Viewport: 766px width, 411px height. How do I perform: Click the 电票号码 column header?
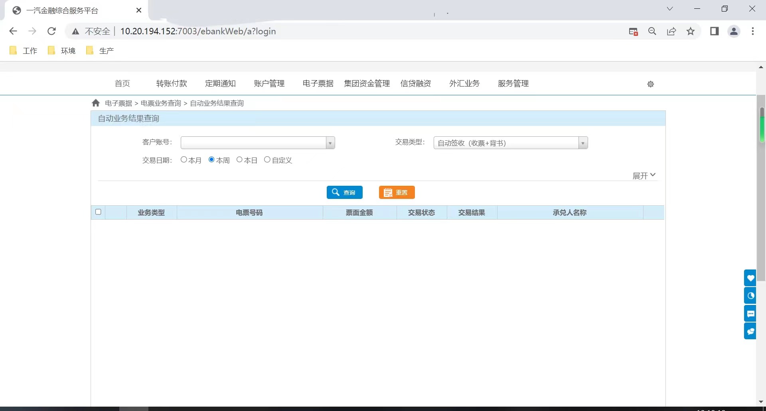click(249, 212)
